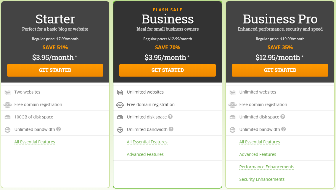Show Advanced Features of Business Pro plan
This screenshot has width=336, height=190.
coord(258,154)
